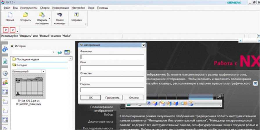Click Применить in the Авторизация dialog
This screenshot has width=260, height=130.
point(112,98)
